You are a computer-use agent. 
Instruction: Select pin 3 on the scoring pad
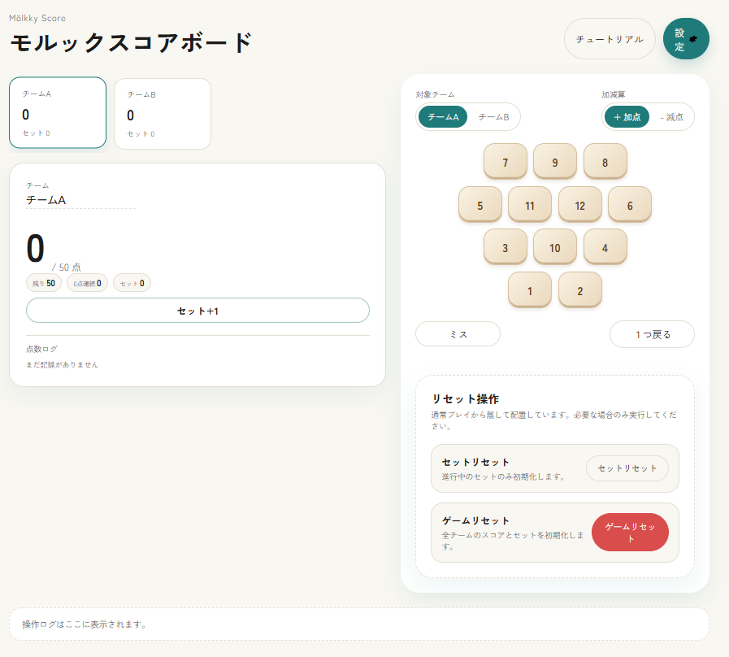pyautogui.click(x=506, y=246)
